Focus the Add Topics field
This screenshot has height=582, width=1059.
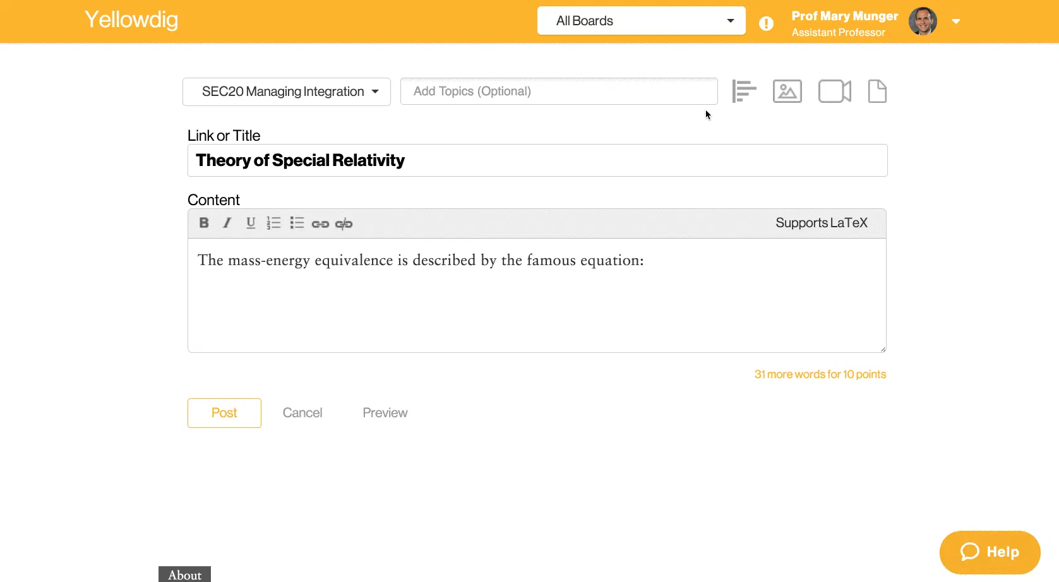point(559,92)
